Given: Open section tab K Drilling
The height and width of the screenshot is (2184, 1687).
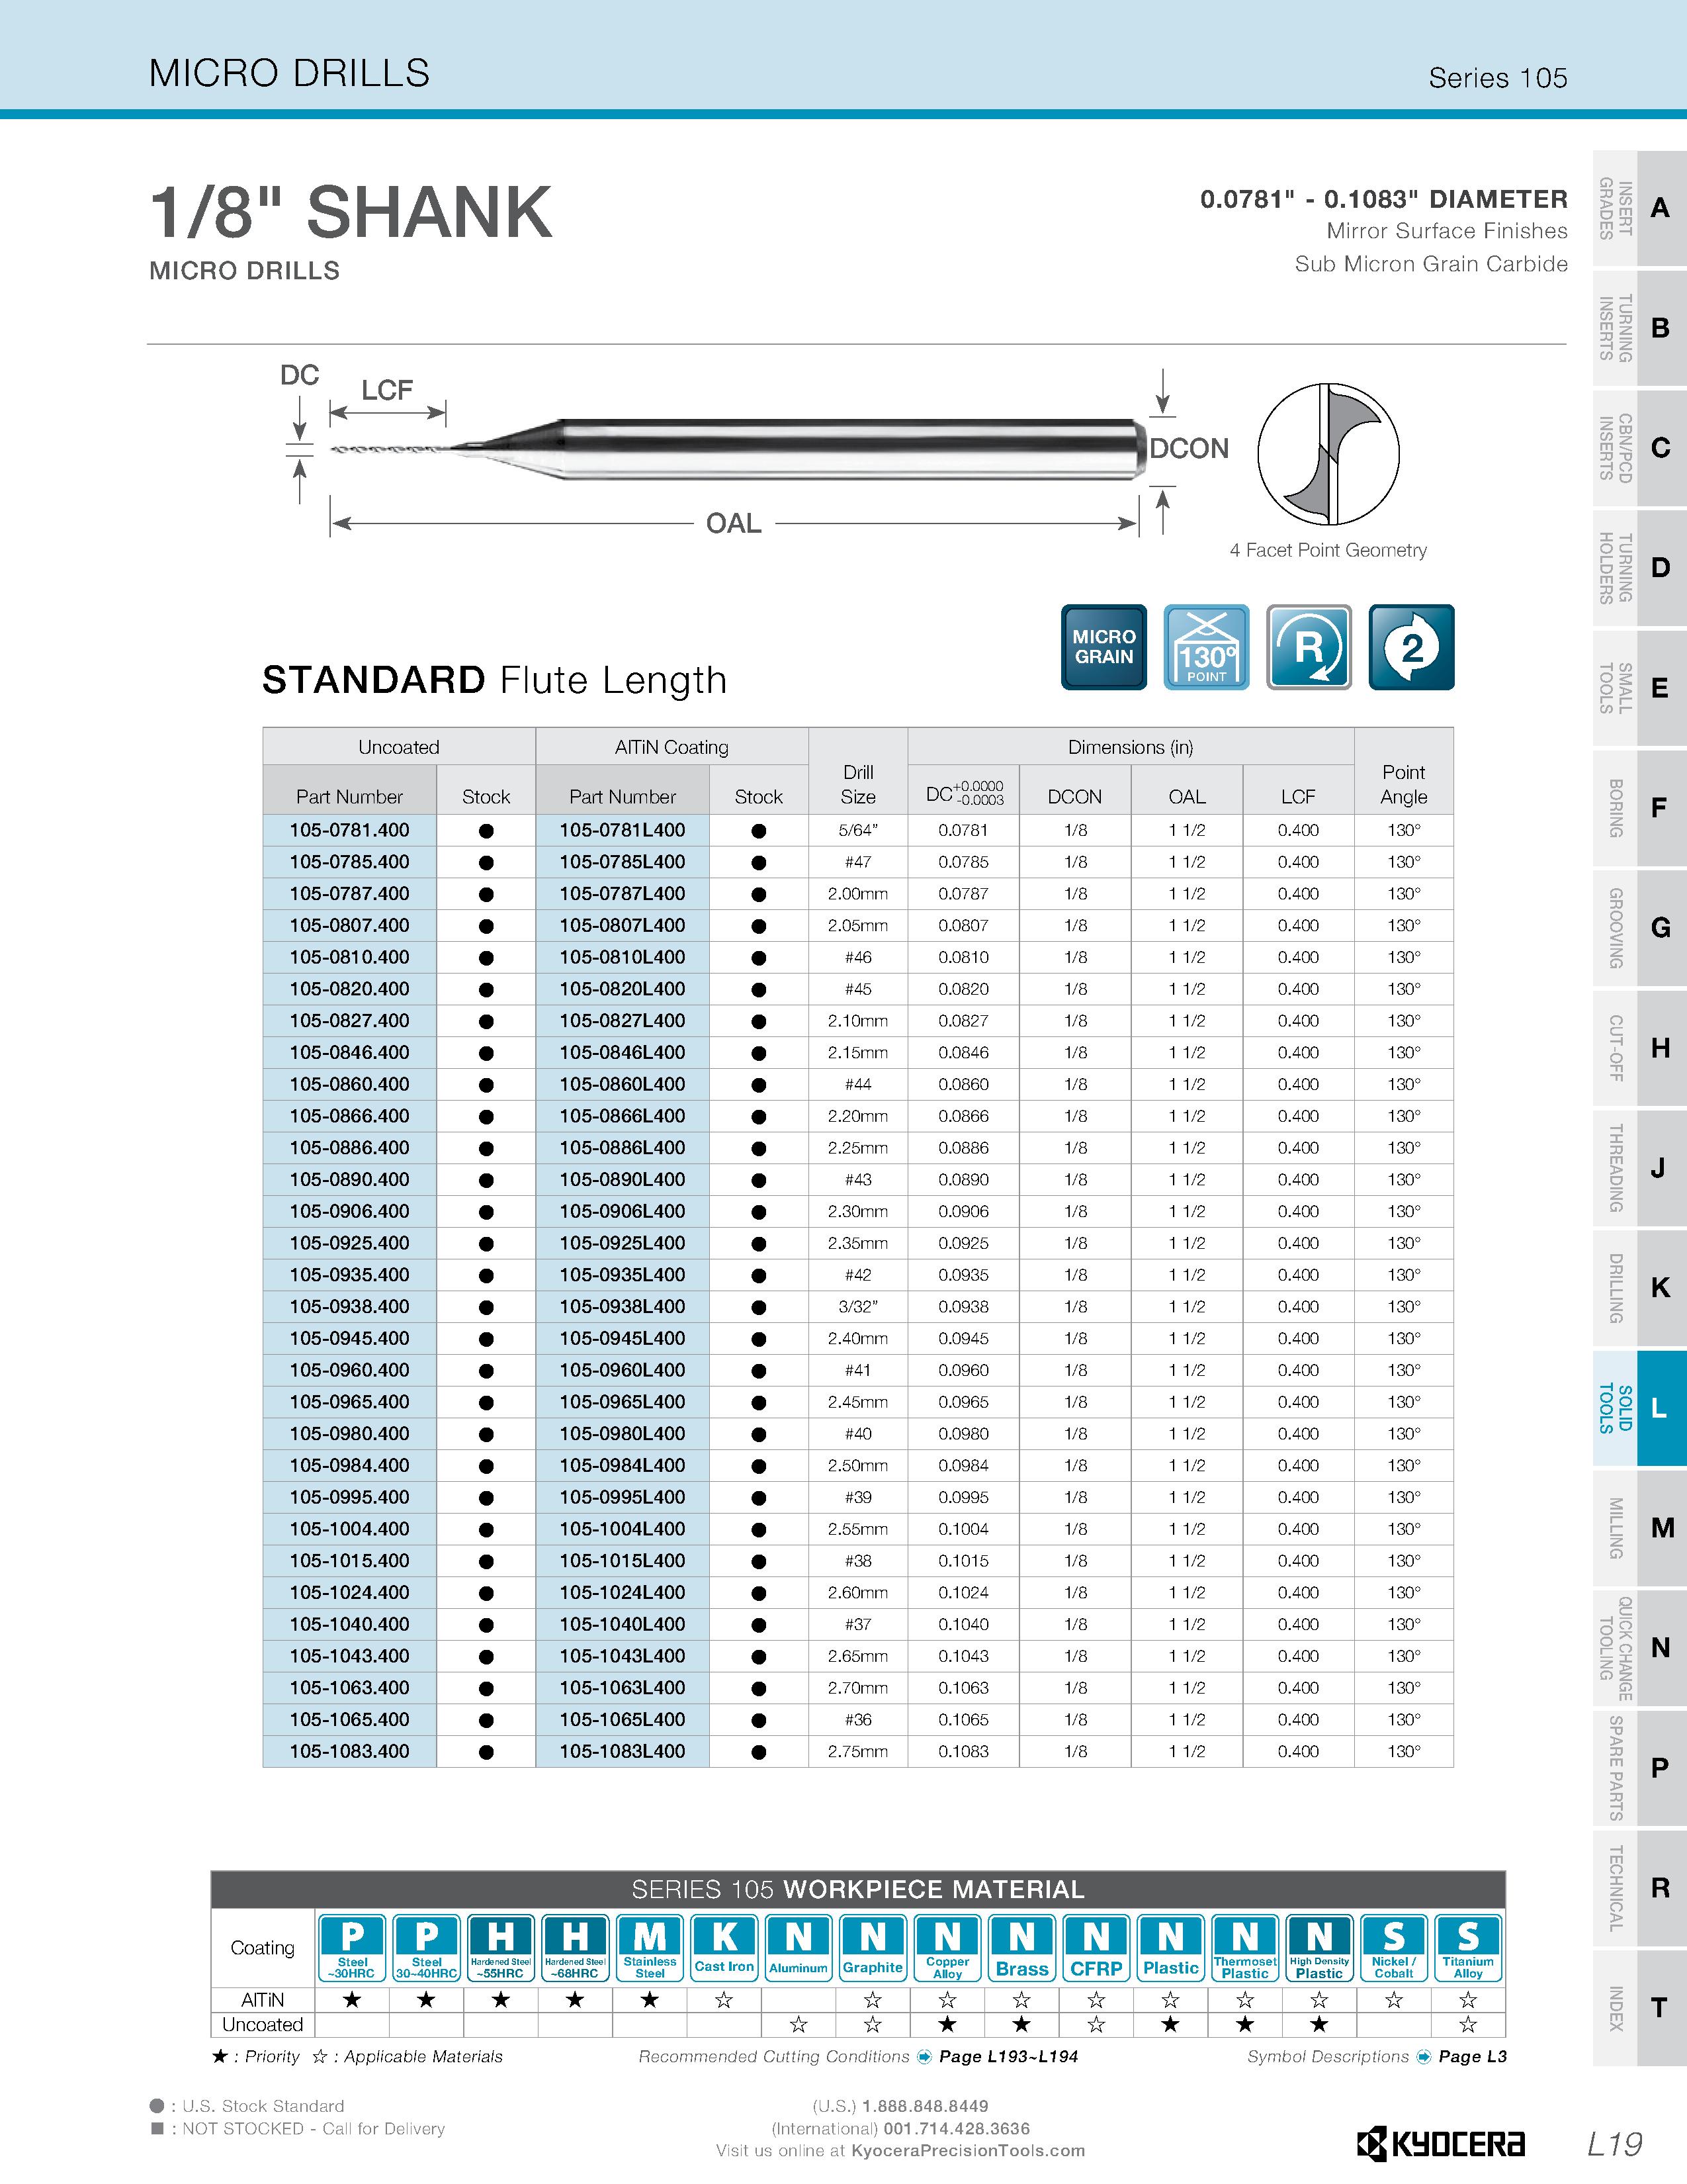Looking at the screenshot, I should tap(1639, 1288).
